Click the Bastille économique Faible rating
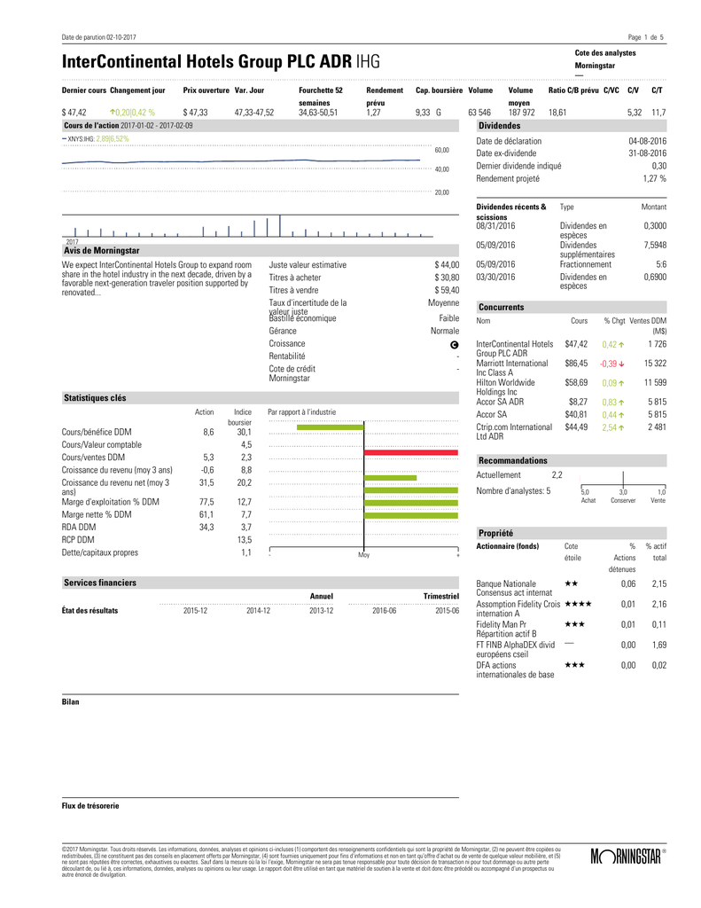Image resolution: width=701 pixels, height=908 pixels. [449, 318]
